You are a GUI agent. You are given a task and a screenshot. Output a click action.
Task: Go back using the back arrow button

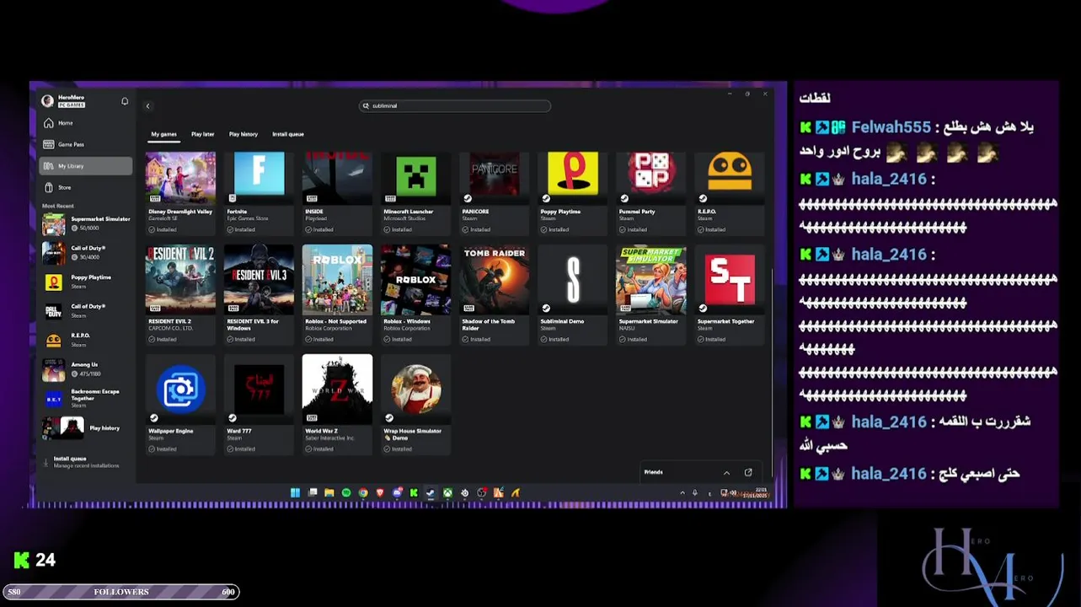(147, 106)
